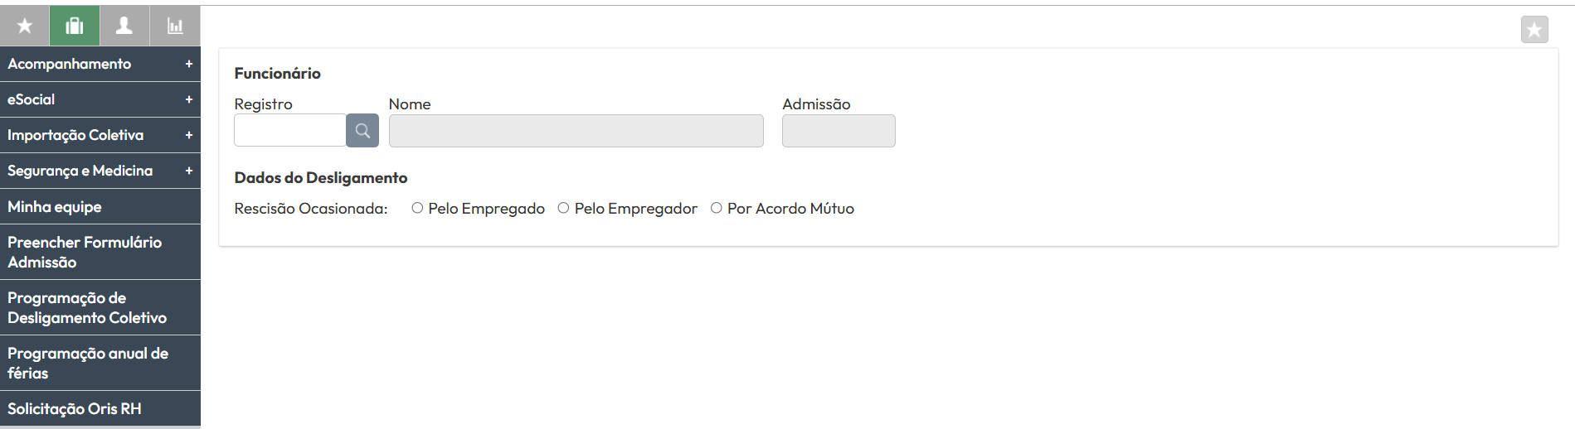Switch to the person profile tab

click(124, 26)
